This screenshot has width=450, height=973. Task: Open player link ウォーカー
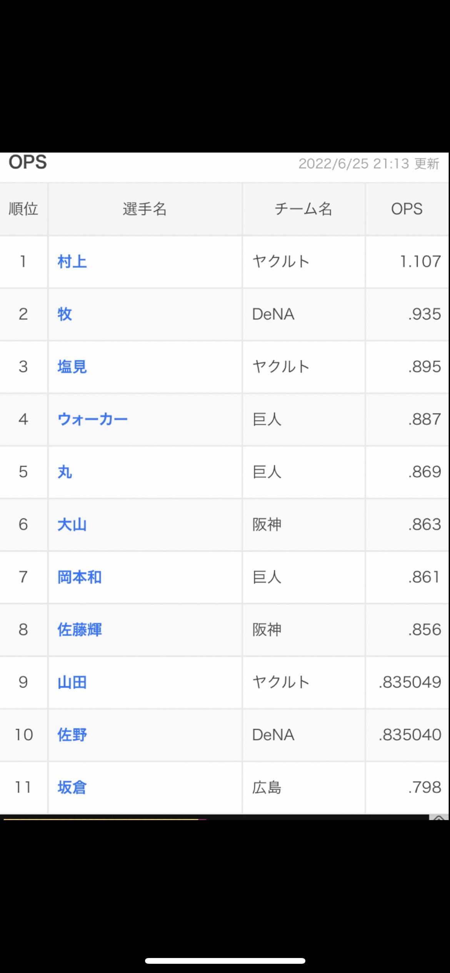(x=92, y=419)
